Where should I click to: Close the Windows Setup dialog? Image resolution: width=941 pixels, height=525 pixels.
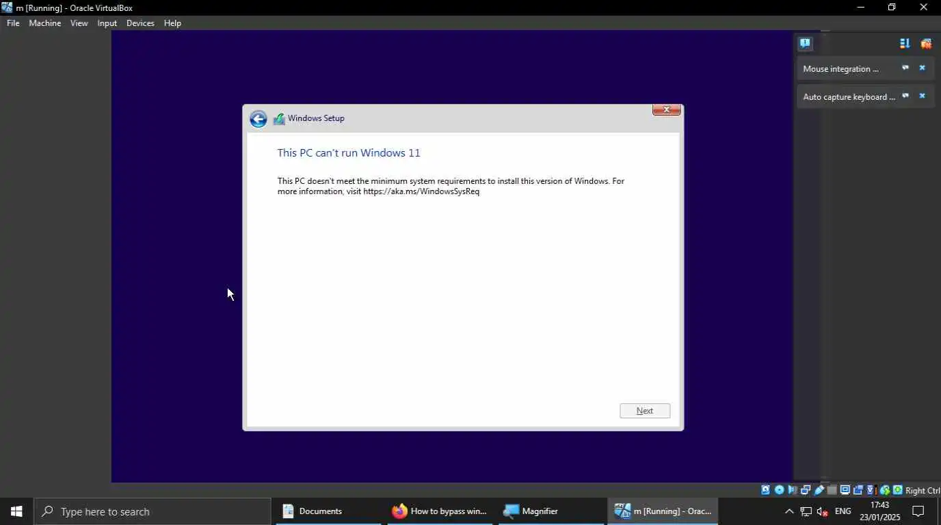pos(666,109)
